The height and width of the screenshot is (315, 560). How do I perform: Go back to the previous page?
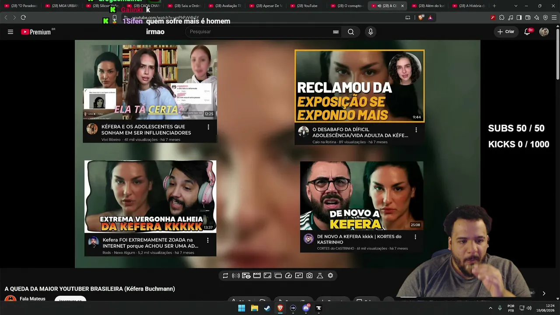(x=6, y=17)
